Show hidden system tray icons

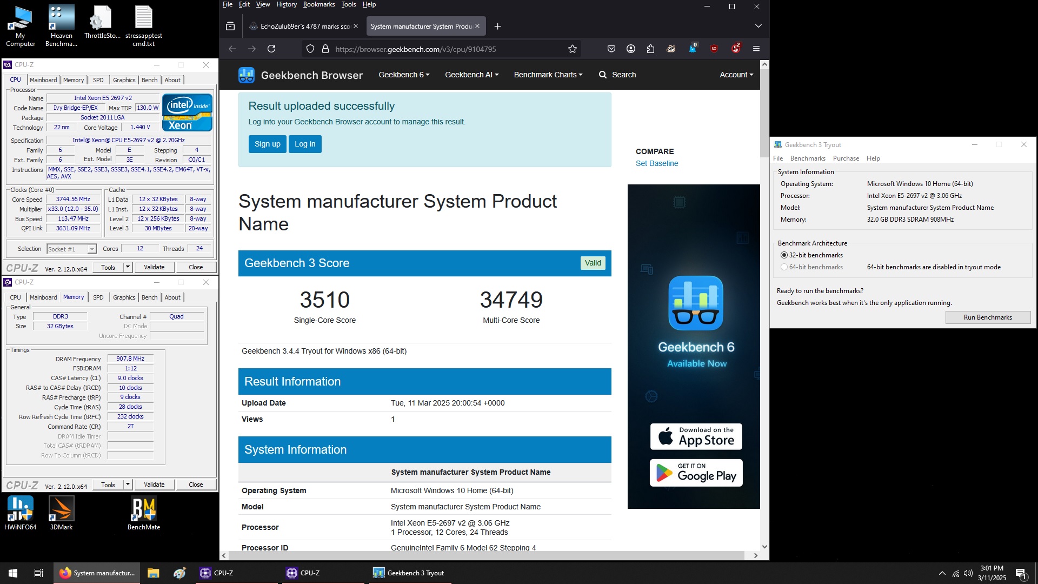[942, 573]
